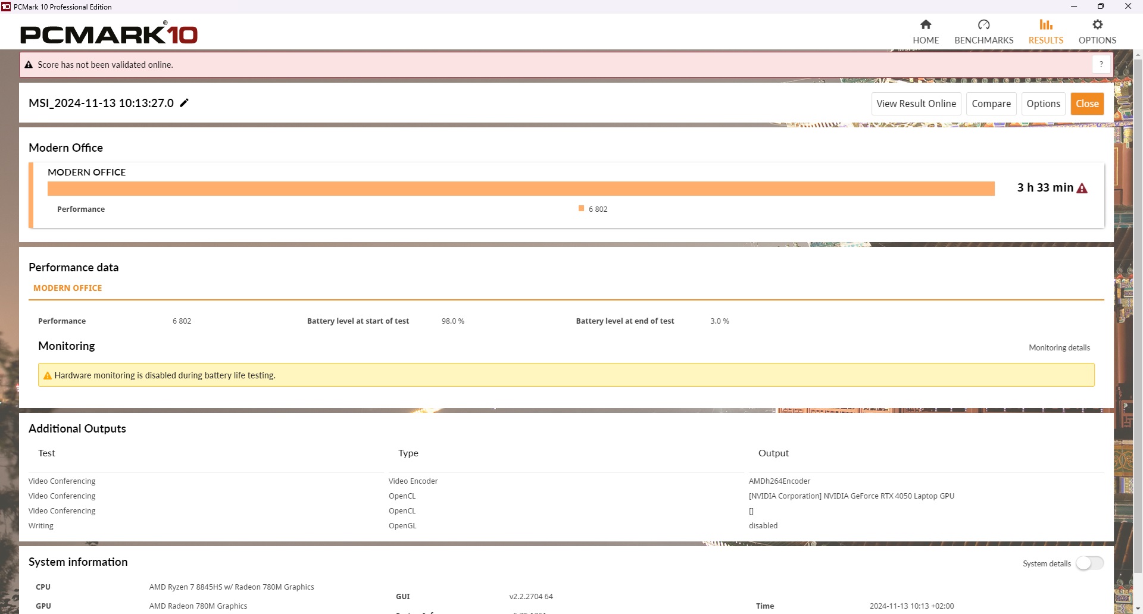Click the question mark help icon
Screen dimensions: 1143x614
(x=1101, y=64)
